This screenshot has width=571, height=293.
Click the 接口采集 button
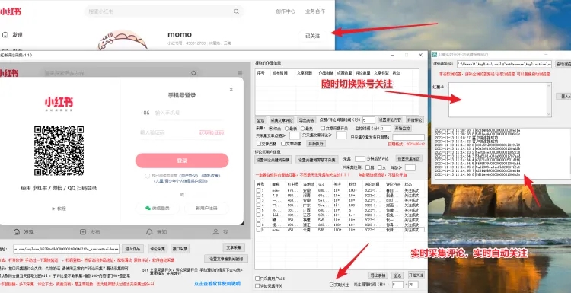click(180, 249)
